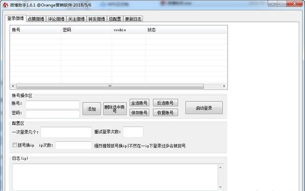The image size is (305, 191).
Task: Click 全选账号 to select all accounts
Action: [139, 103]
